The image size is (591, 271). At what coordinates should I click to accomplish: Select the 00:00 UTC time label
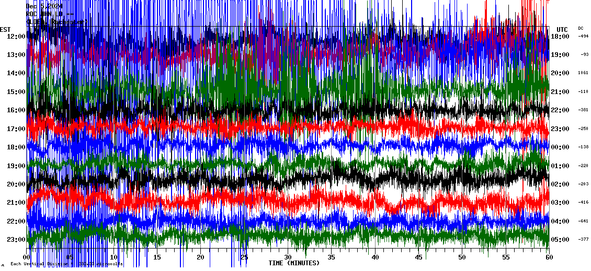pos(560,147)
